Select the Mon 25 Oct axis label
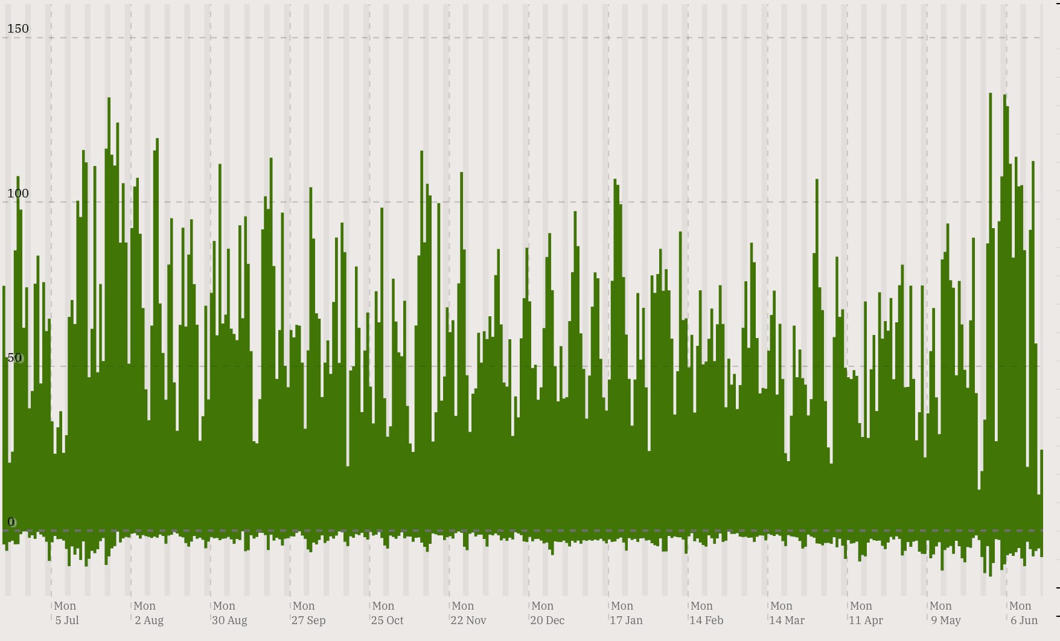 pos(387,613)
